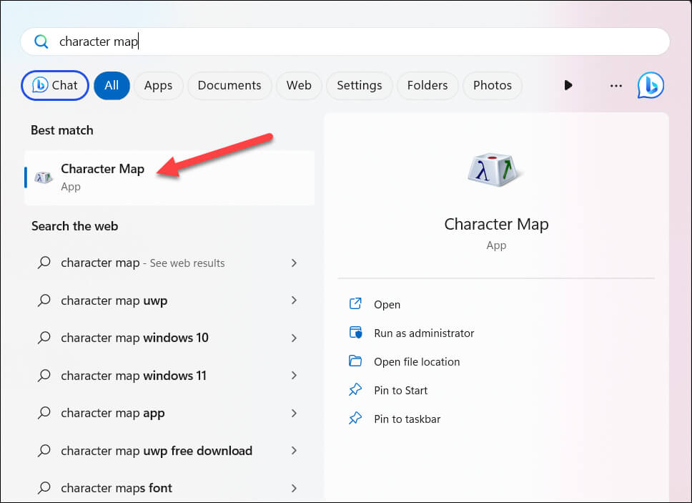Choose Open file location
Screen dimensions: 692x503
[417, 362]
